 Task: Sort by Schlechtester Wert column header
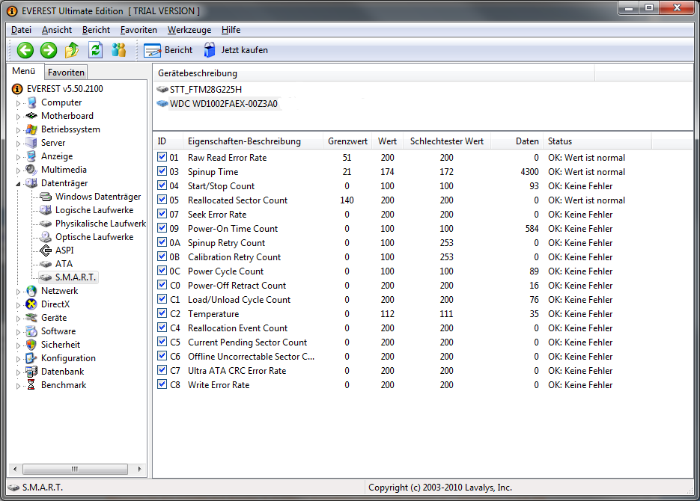pyautogui.click(x=446, y=141)
